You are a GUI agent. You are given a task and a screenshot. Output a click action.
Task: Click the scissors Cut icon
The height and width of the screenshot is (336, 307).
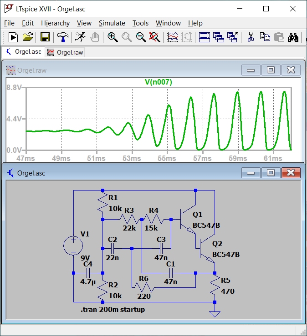pos(250,37)
